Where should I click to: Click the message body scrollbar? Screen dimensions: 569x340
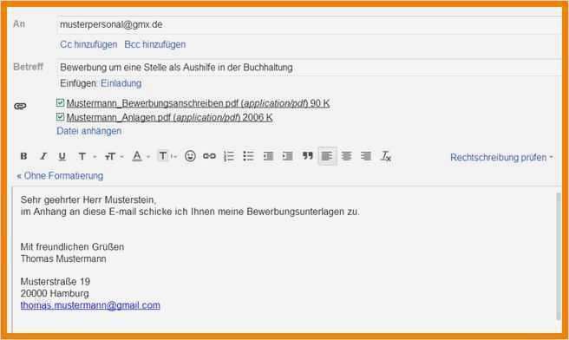(559, 256)
